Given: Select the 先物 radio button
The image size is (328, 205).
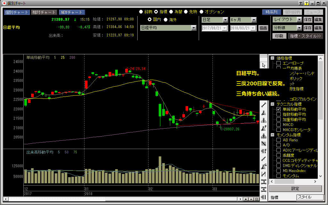Looking at the screenshot, I should point(186,12).
